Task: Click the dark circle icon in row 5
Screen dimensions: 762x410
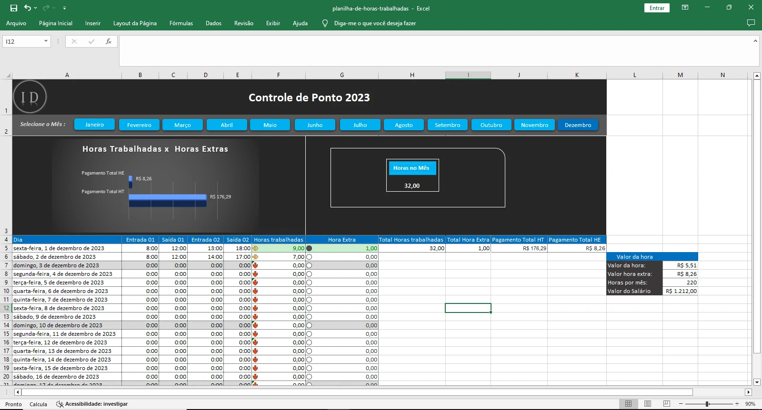Action: [309, 248]
